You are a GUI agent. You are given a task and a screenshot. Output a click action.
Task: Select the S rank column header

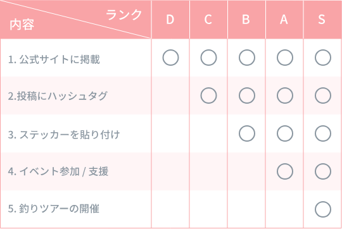coord(322,20)
